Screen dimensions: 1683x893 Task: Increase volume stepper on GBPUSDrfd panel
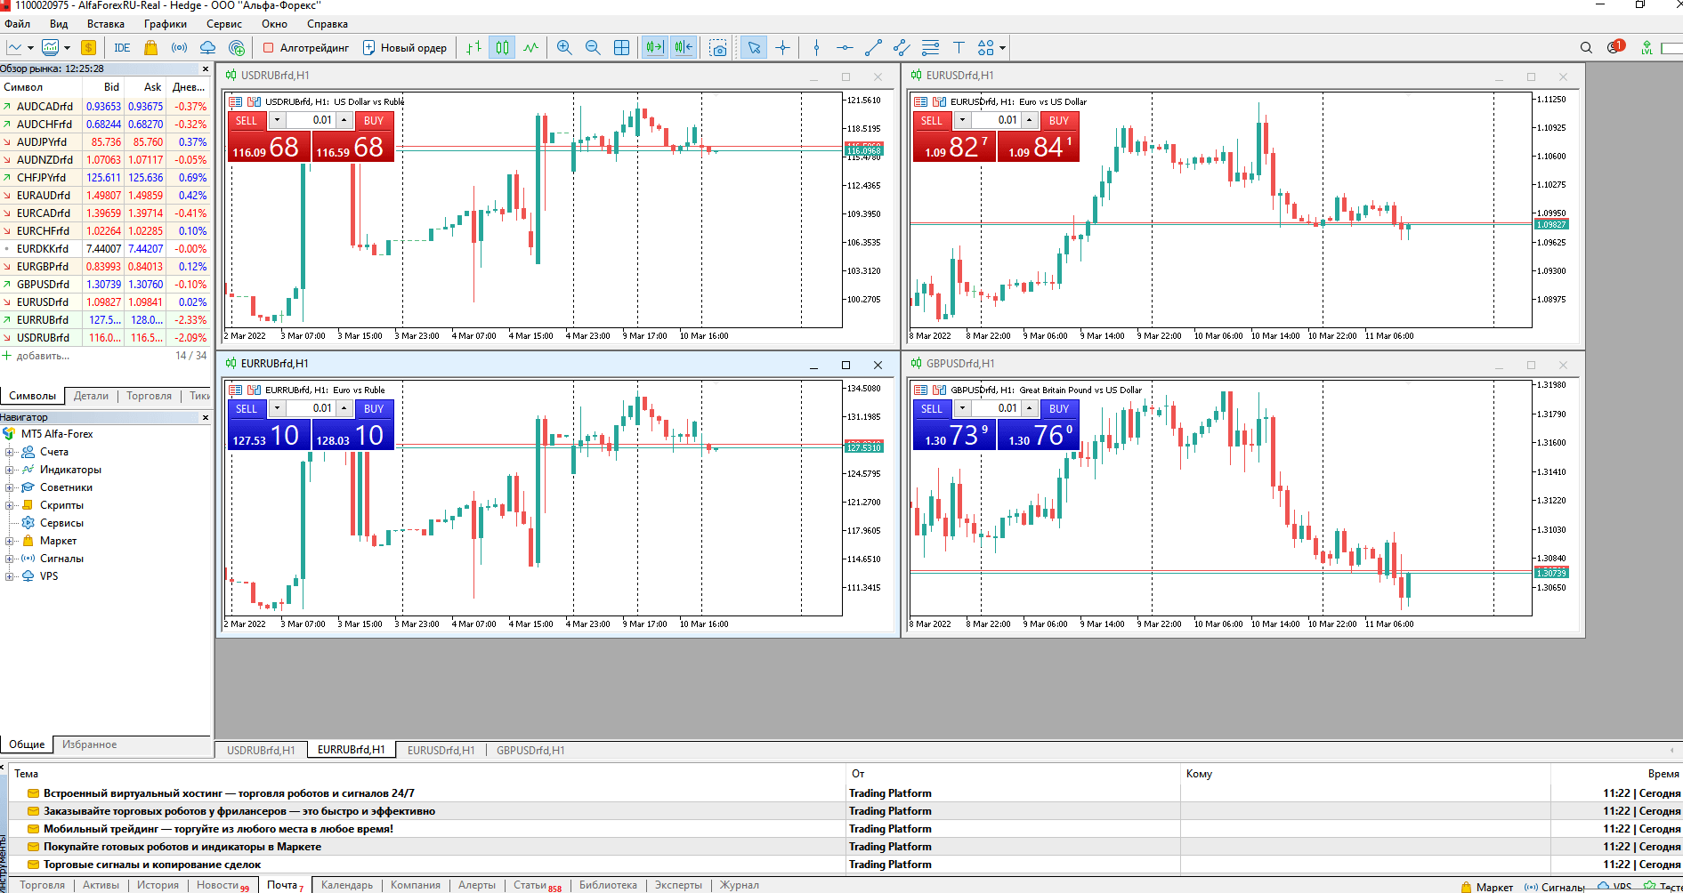pyautogui.click(x=1030, y=408)
